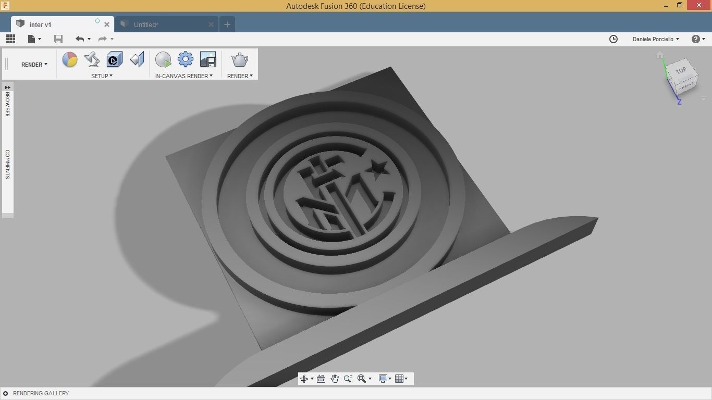Add a new design tab

pos(227,24)
